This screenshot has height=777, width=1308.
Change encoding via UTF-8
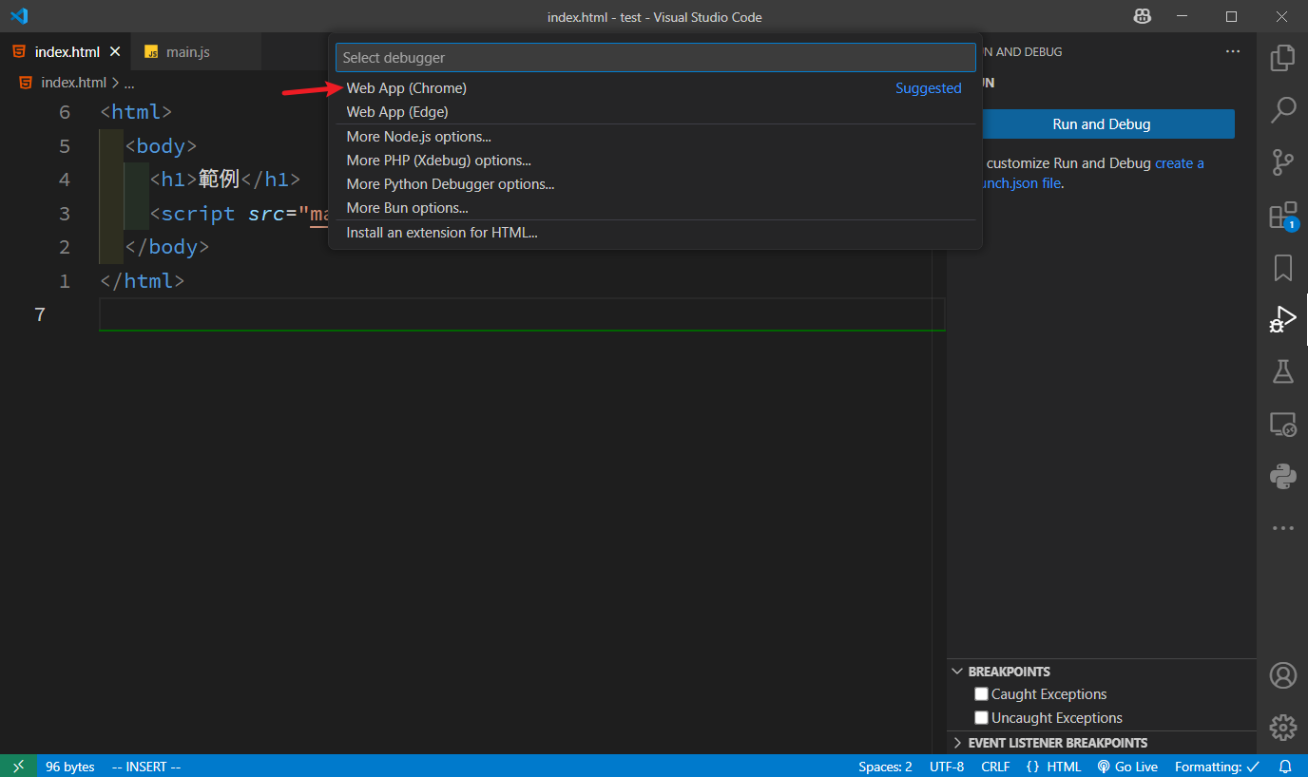pos(947,767)
